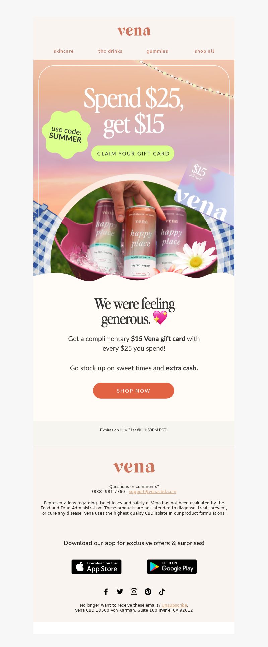Click the orange Shop Now button
Image resolution: width=268 pixels, height=647 pixels.
pyautogui.click(x=134, y=391)
